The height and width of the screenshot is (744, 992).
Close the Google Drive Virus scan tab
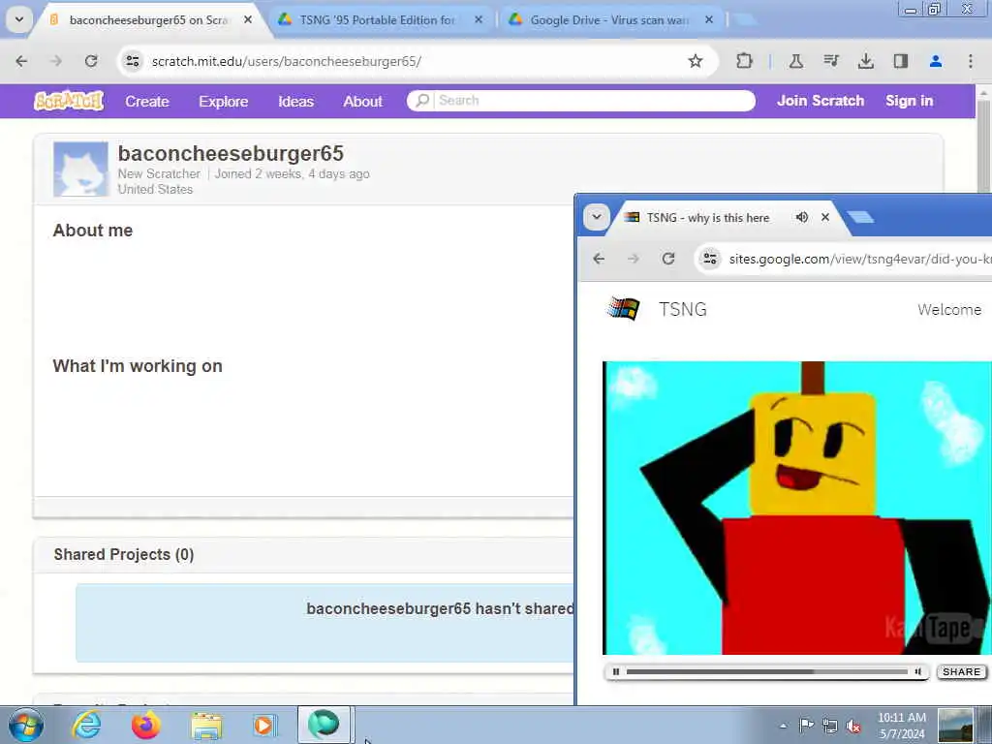(x=709, y=20)
